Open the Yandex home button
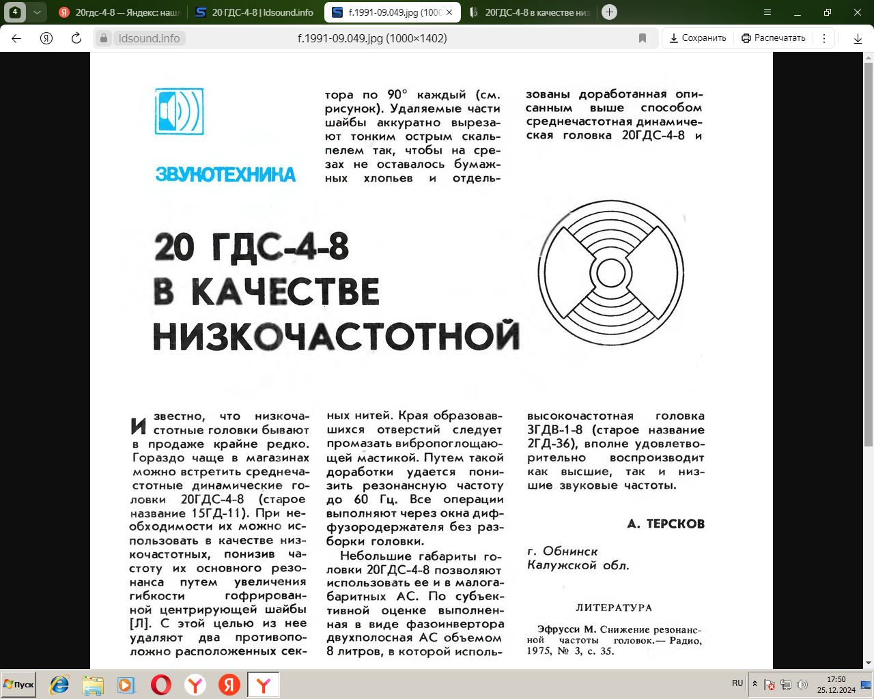The width and height of the screenshot is (874, 699). pyautogui.click(x=46, y=38)
